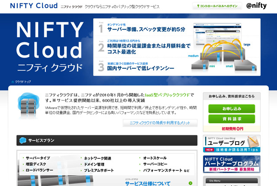Screen dimensions: 277x186
Task: Open the 増設ディスク link
Action: tap(36, 164)
